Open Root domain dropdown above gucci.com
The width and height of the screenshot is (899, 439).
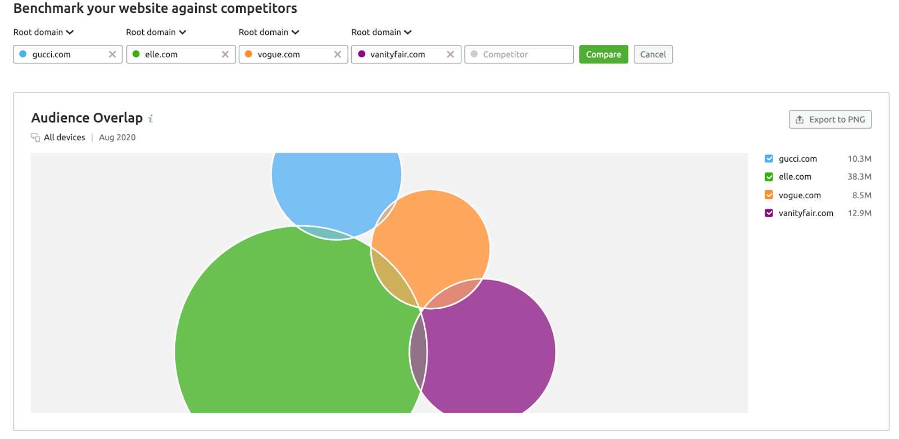tap(44, 32)
